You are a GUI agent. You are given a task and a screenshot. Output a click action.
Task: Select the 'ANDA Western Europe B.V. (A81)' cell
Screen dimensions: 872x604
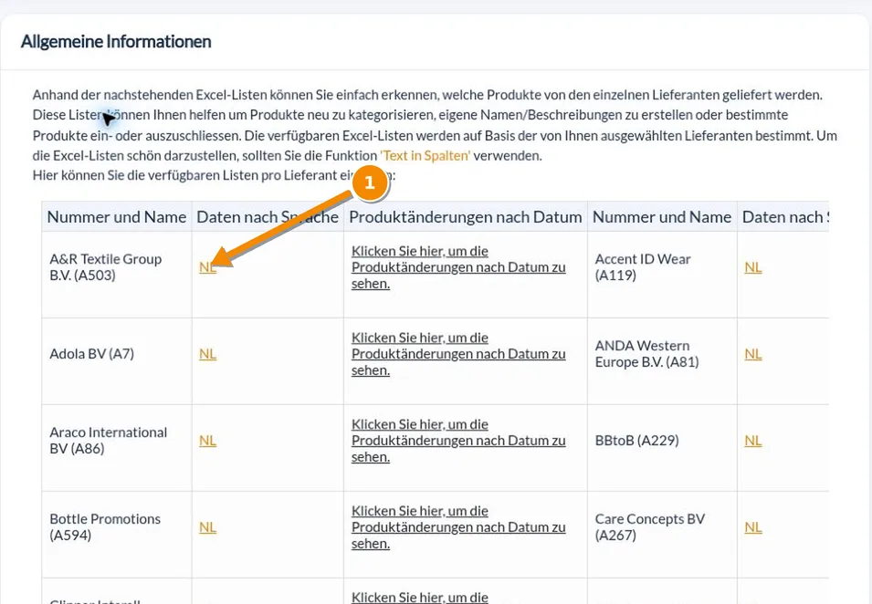tap(662, 361)
